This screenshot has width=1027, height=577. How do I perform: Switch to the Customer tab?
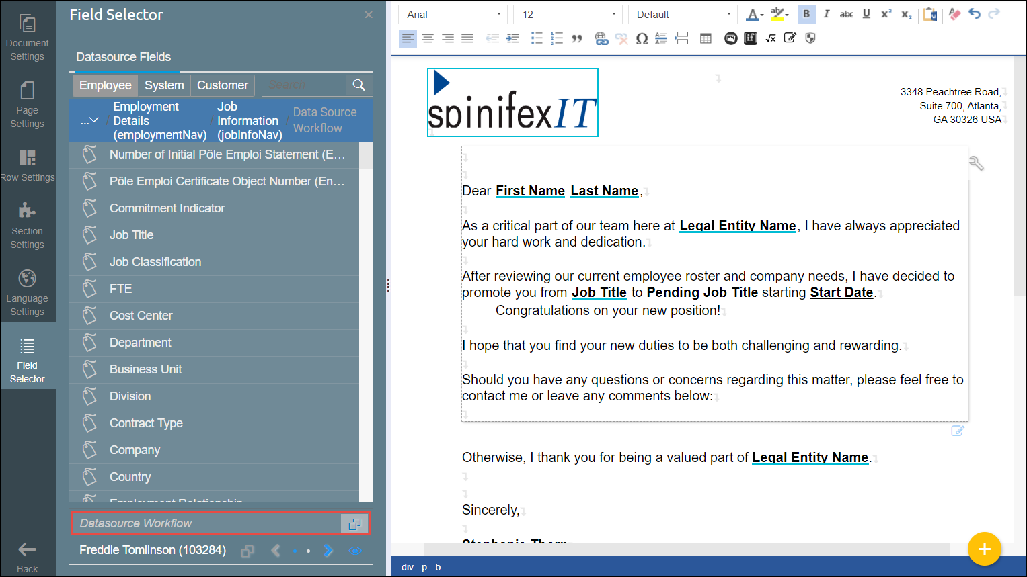pos(222,85)
